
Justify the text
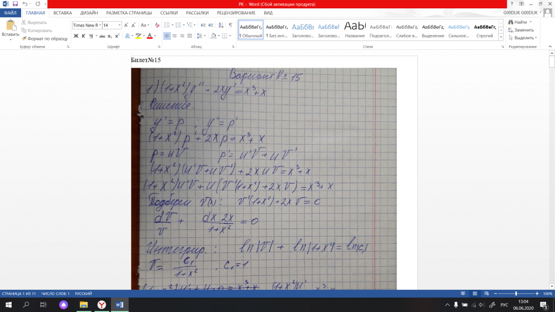(190, 35)
